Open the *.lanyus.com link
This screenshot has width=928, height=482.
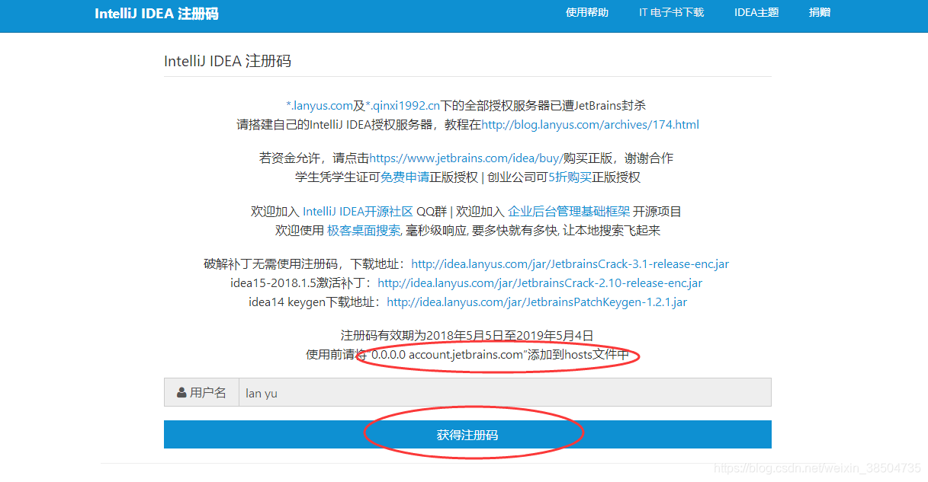[320, 106]
